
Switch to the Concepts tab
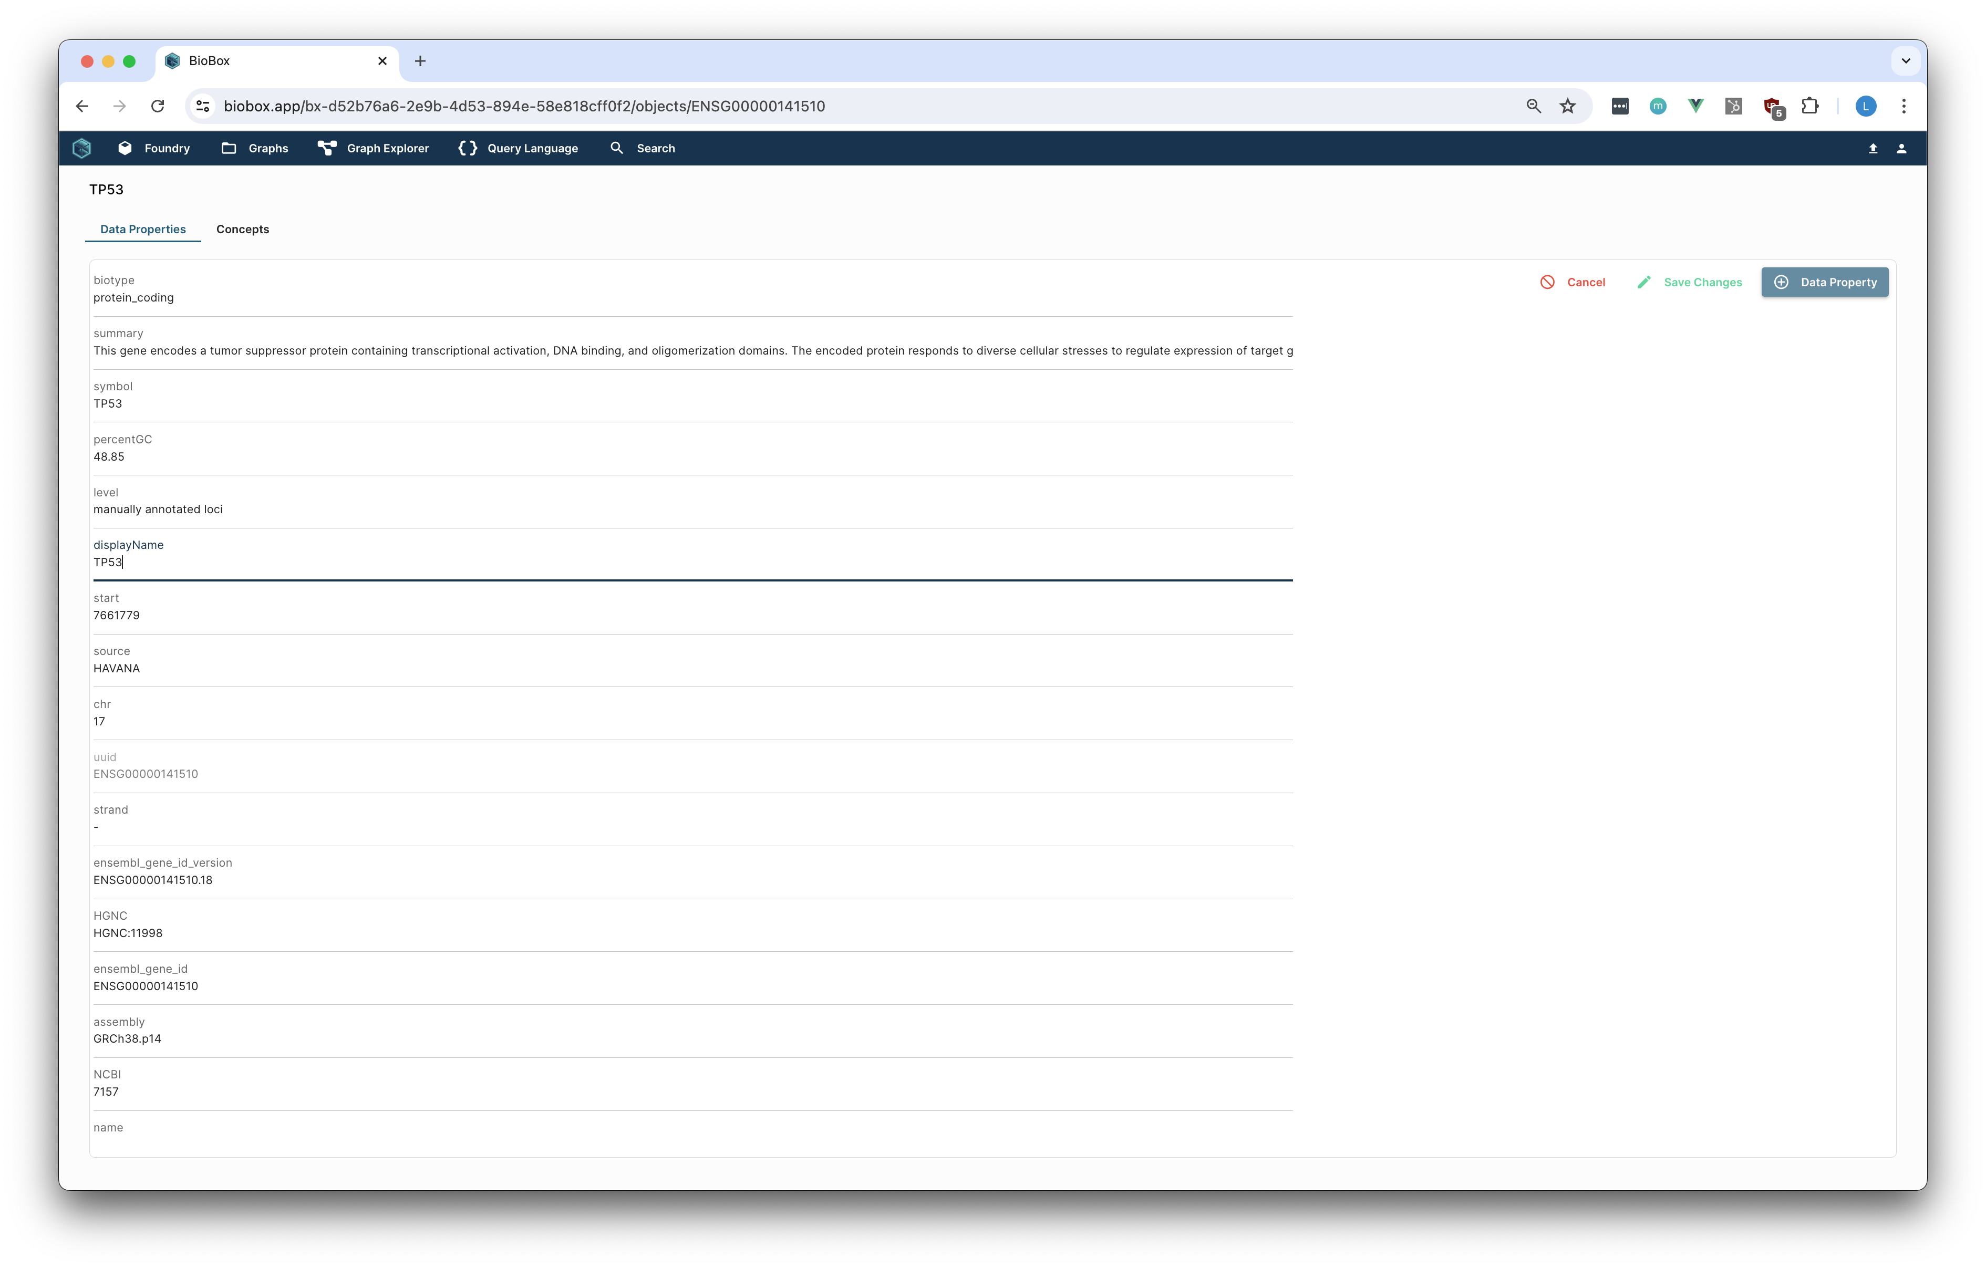(243, 229)
